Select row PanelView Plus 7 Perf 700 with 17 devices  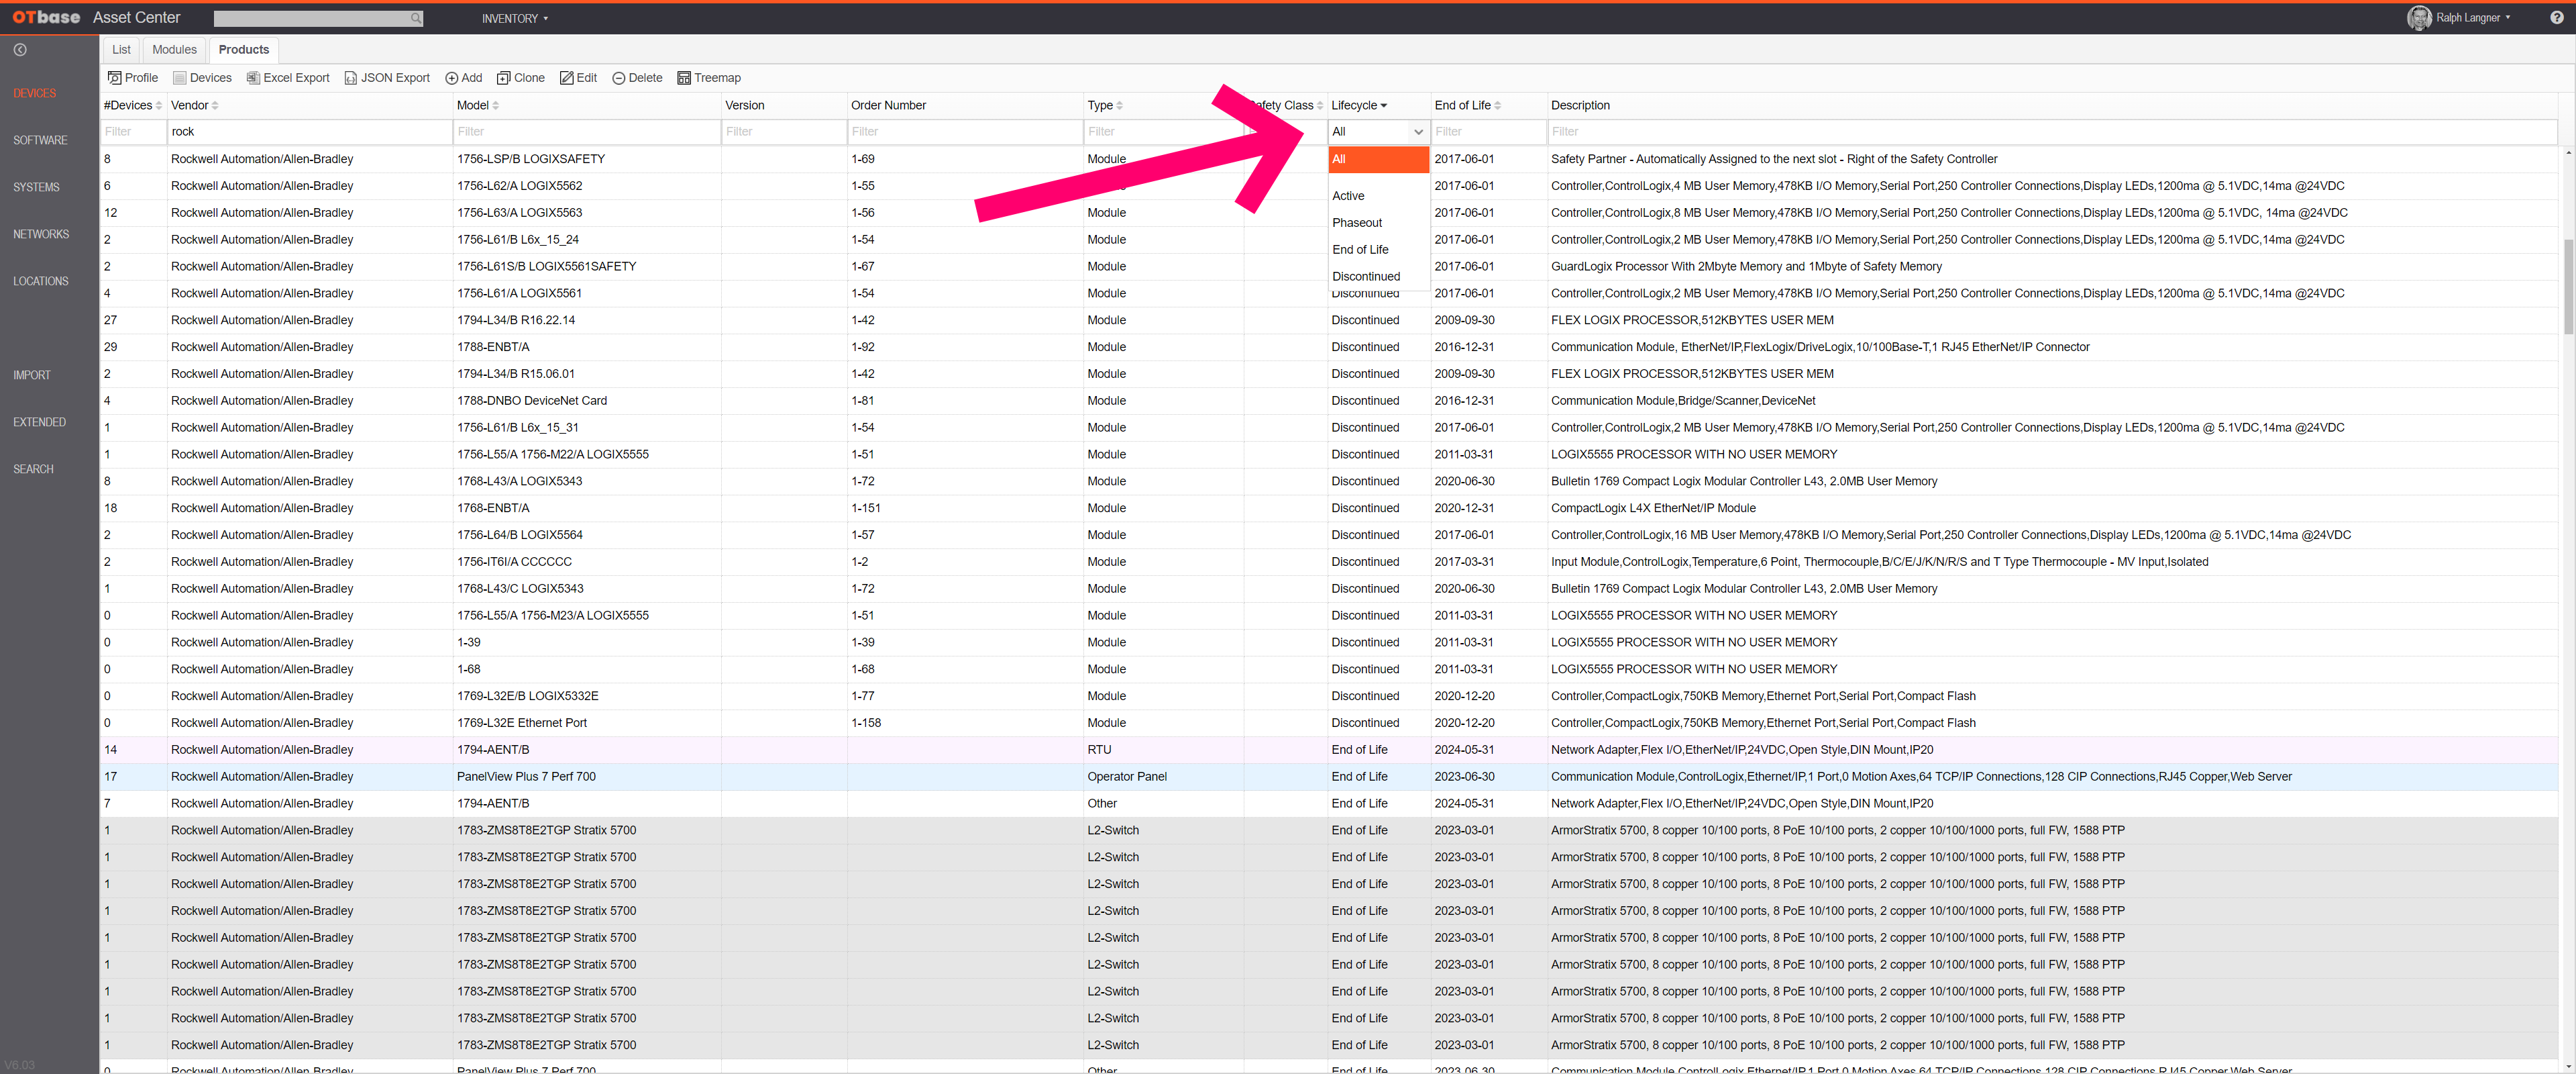pos(1329,777)
